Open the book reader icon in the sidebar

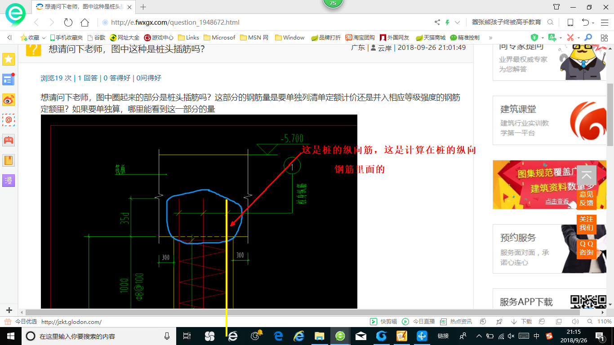point(9,160)
